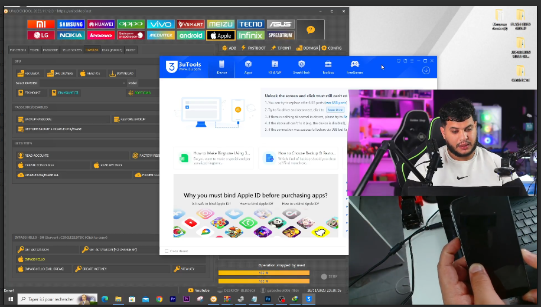Open the yellow question mark help
This screenshot has height=307, width=541.
(x=311, y=29)
